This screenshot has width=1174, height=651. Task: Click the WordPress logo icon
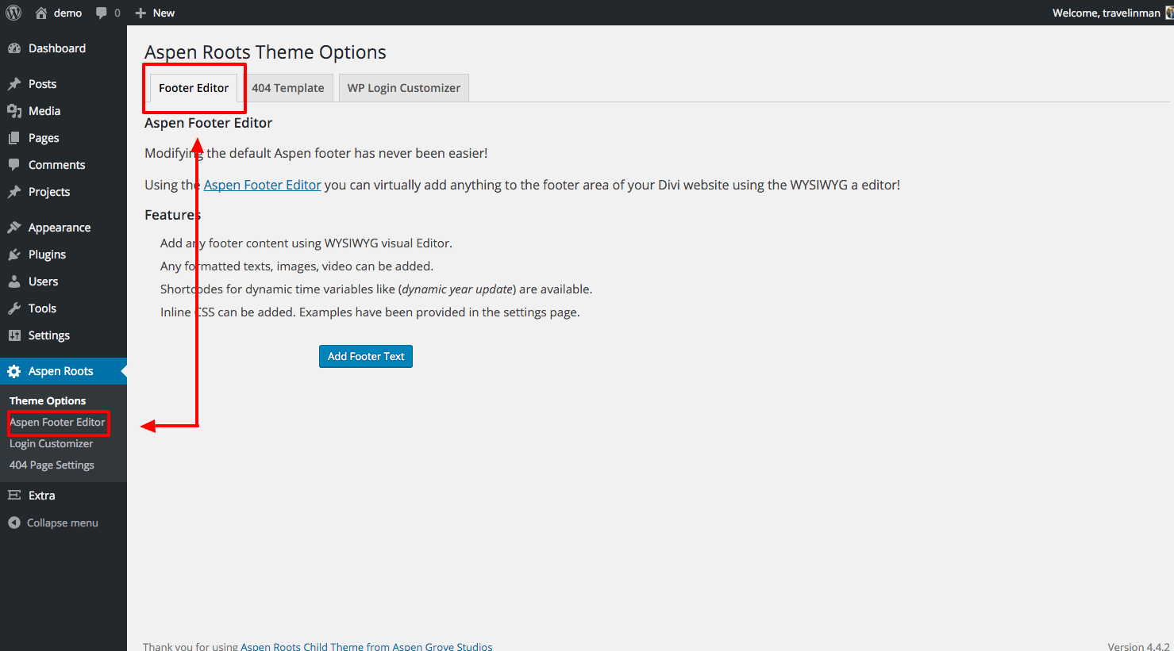coord(13,13)
